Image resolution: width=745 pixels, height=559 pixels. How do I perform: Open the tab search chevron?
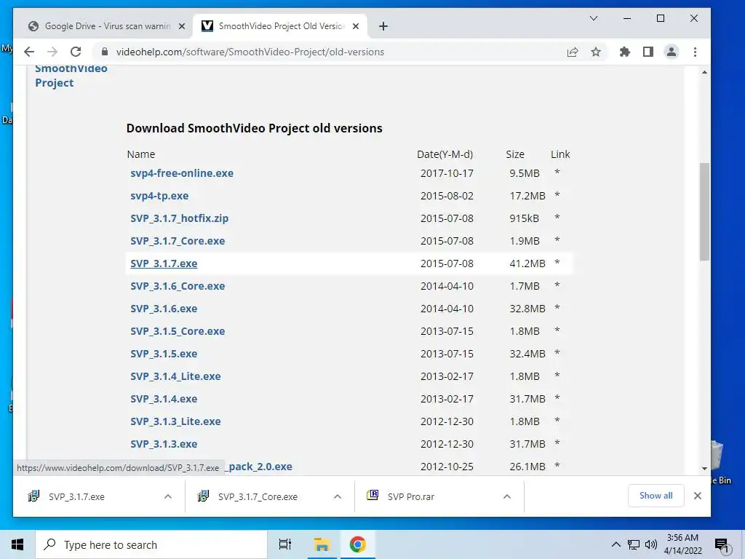click(594, 18)
